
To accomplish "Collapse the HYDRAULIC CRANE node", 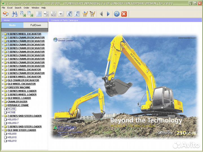I will coord(3,105).
